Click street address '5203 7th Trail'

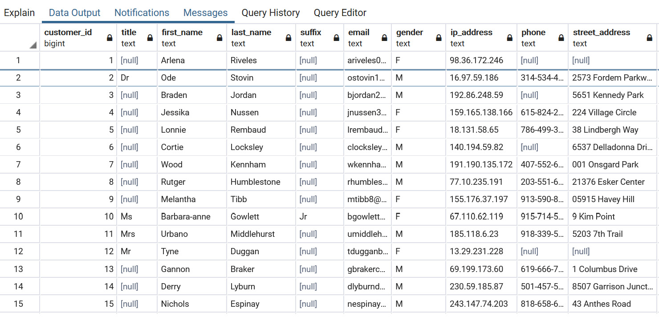[x=614, y=234]
